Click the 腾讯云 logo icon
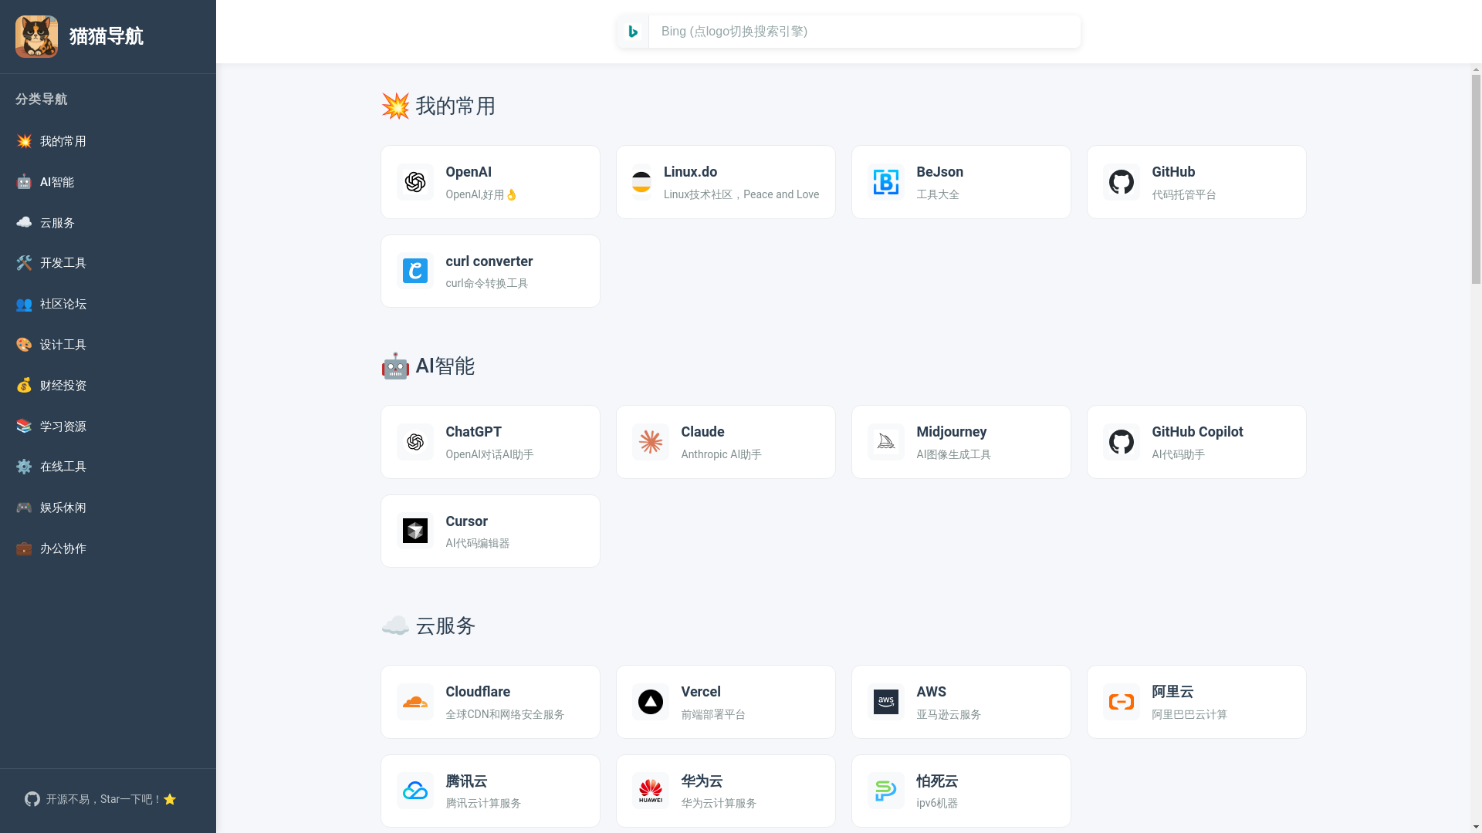The height and width of the screenshot is (833, 1482). click(415, 791)
